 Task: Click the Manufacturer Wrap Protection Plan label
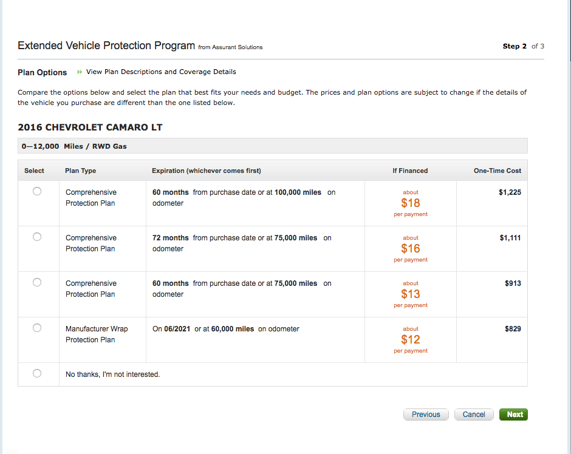tap(97, 334)
